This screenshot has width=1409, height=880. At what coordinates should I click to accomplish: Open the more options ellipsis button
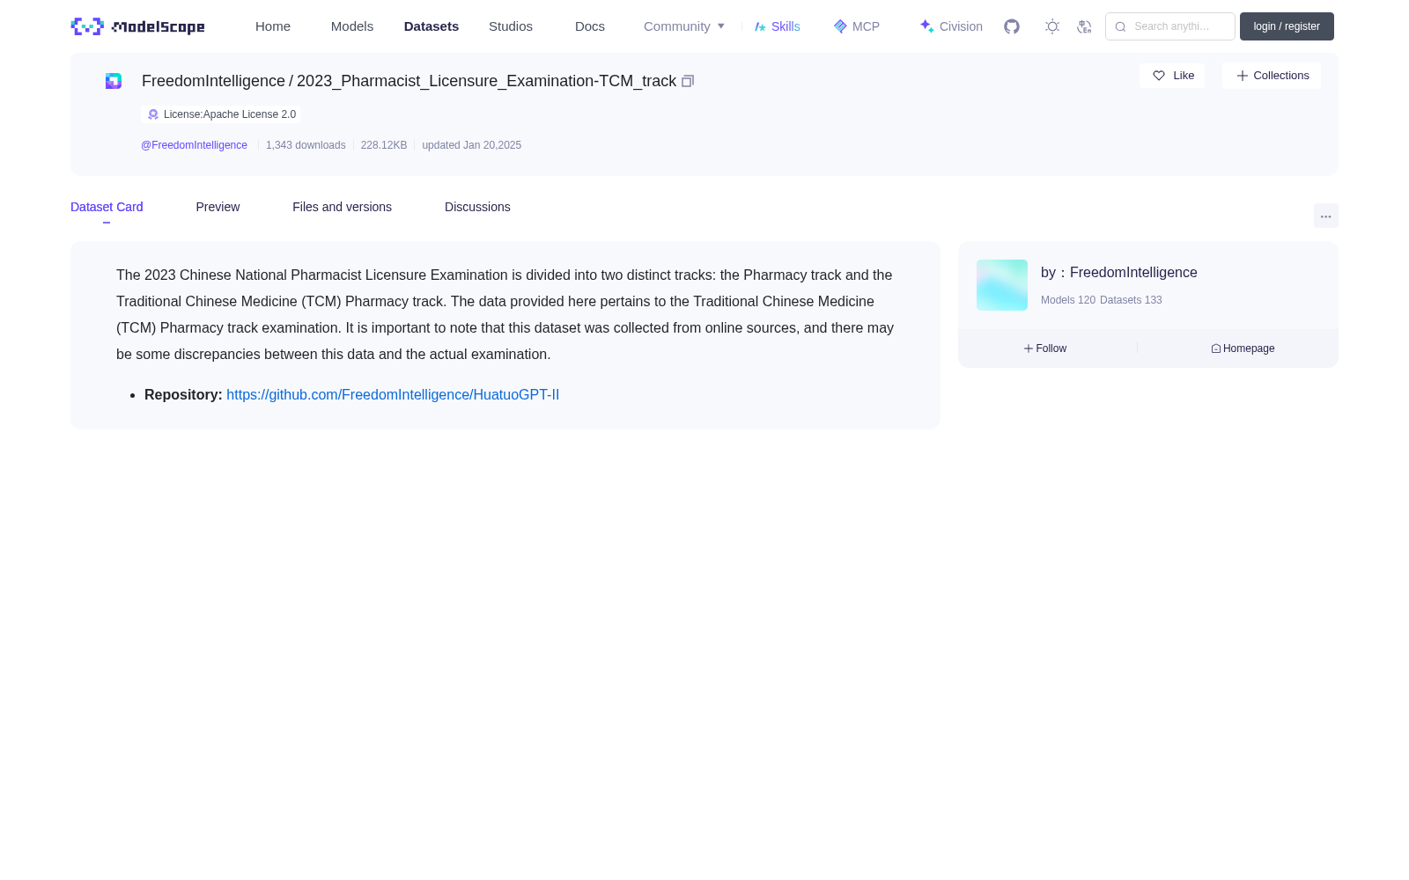[x=1325, y=216]
